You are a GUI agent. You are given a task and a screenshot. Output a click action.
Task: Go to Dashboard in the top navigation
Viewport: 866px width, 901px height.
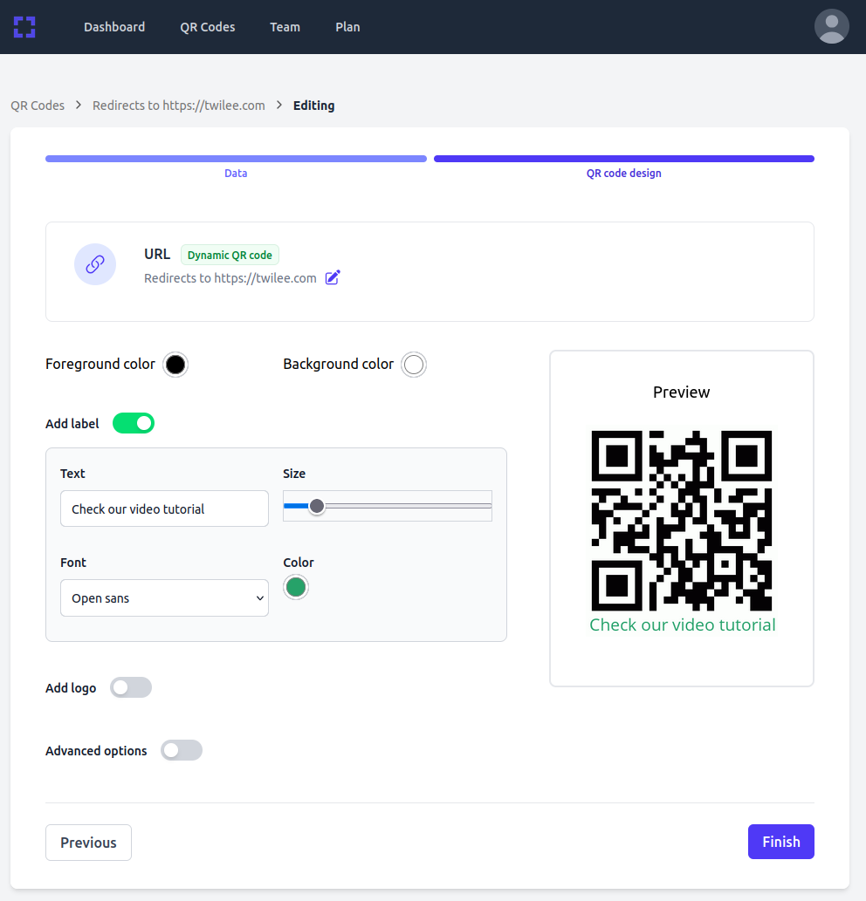point(114,27)
